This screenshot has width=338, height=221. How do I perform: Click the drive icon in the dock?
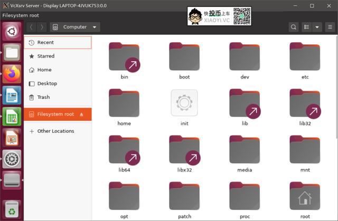pos(12,180)
